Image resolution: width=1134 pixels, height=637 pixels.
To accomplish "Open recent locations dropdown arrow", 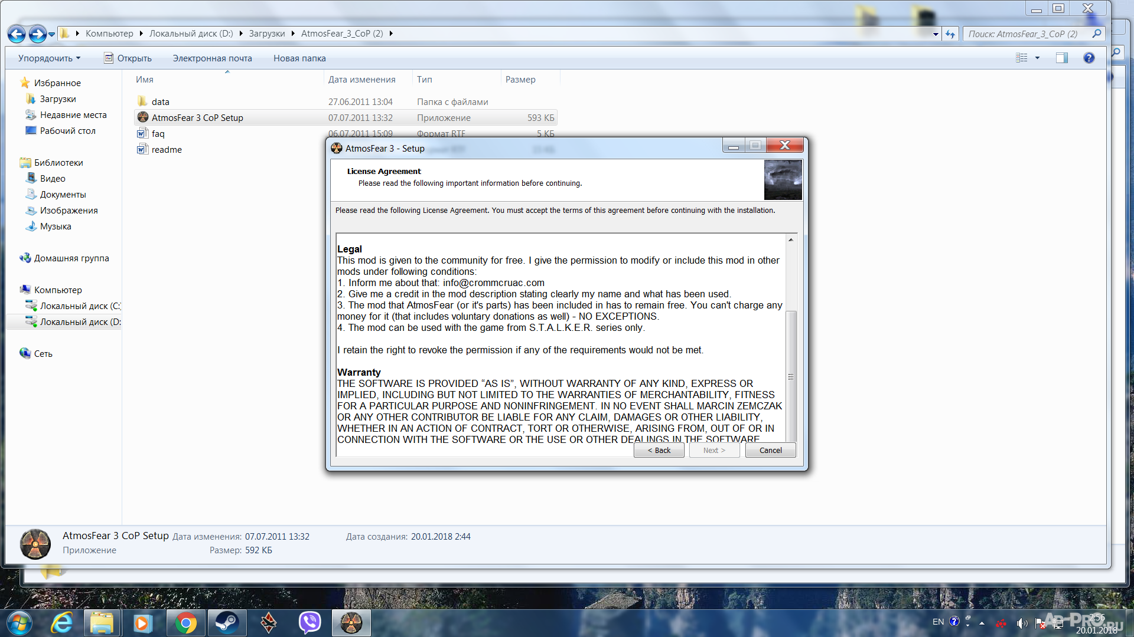I will 52,34.
